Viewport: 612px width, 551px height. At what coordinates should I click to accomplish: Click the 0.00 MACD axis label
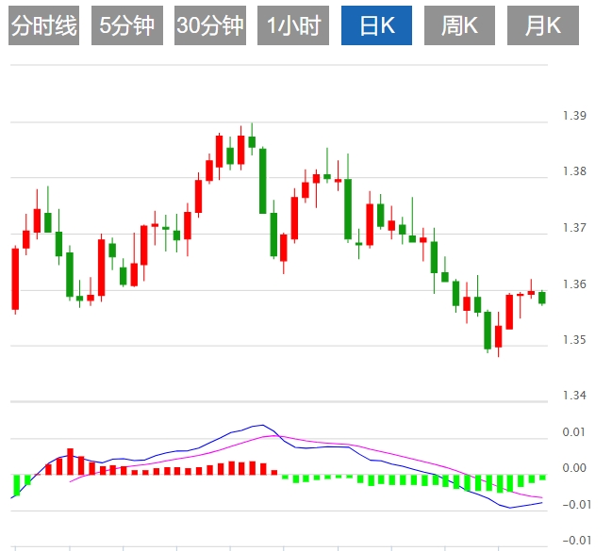[x=574, y=467]
